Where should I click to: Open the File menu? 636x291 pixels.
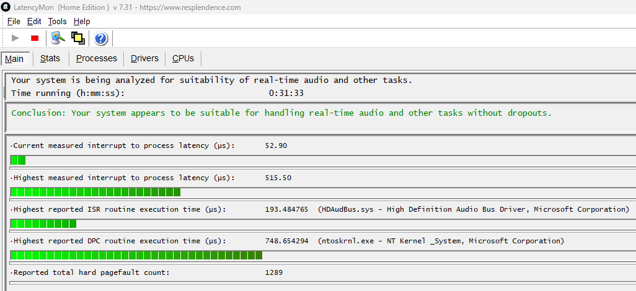pyautogui.click(x=14, y=22)
